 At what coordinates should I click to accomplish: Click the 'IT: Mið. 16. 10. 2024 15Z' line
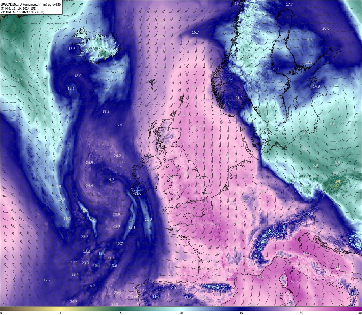(x=18, y=8)
